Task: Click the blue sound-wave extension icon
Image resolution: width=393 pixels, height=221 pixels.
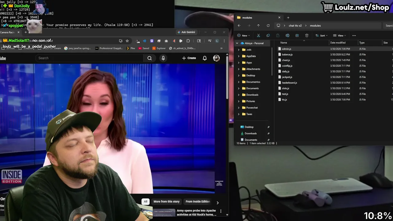Action: coord(144,41)
